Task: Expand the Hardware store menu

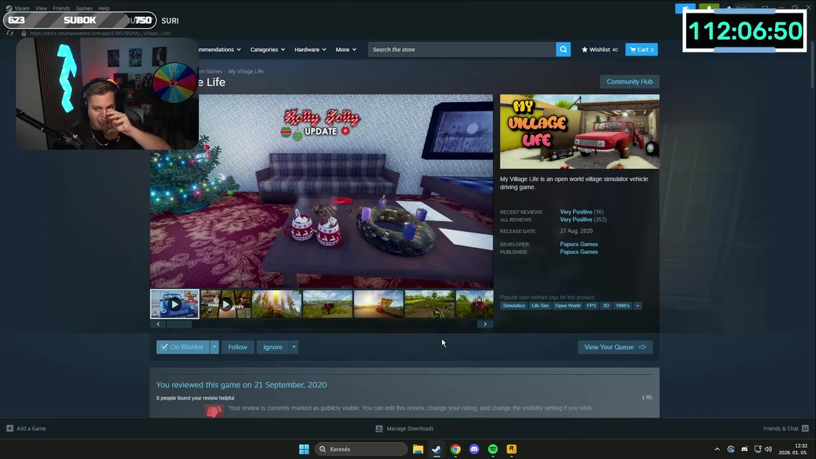Action: (310, 49)
